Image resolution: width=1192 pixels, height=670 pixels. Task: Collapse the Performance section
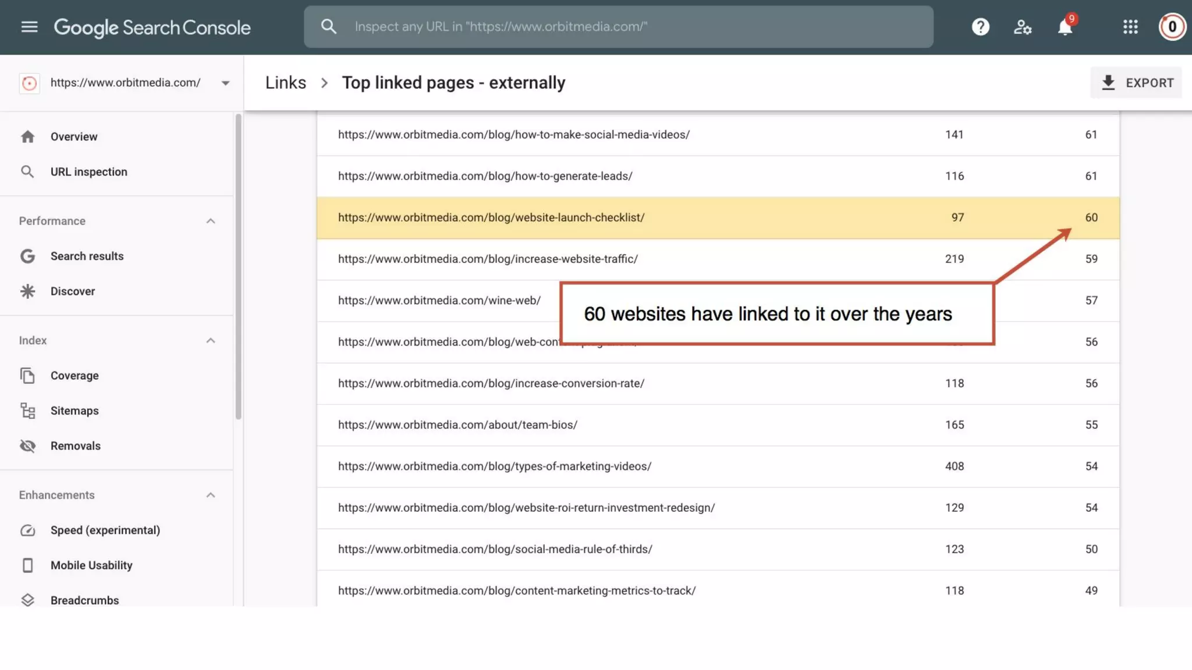click(211, 221)
